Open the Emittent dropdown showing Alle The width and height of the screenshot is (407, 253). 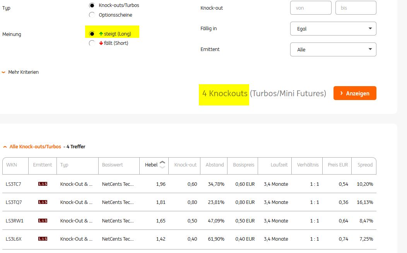(333, 49)
